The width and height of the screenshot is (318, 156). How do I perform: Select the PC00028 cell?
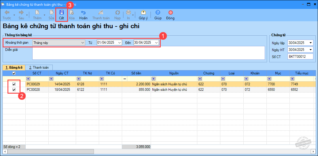tap(37, 90)
